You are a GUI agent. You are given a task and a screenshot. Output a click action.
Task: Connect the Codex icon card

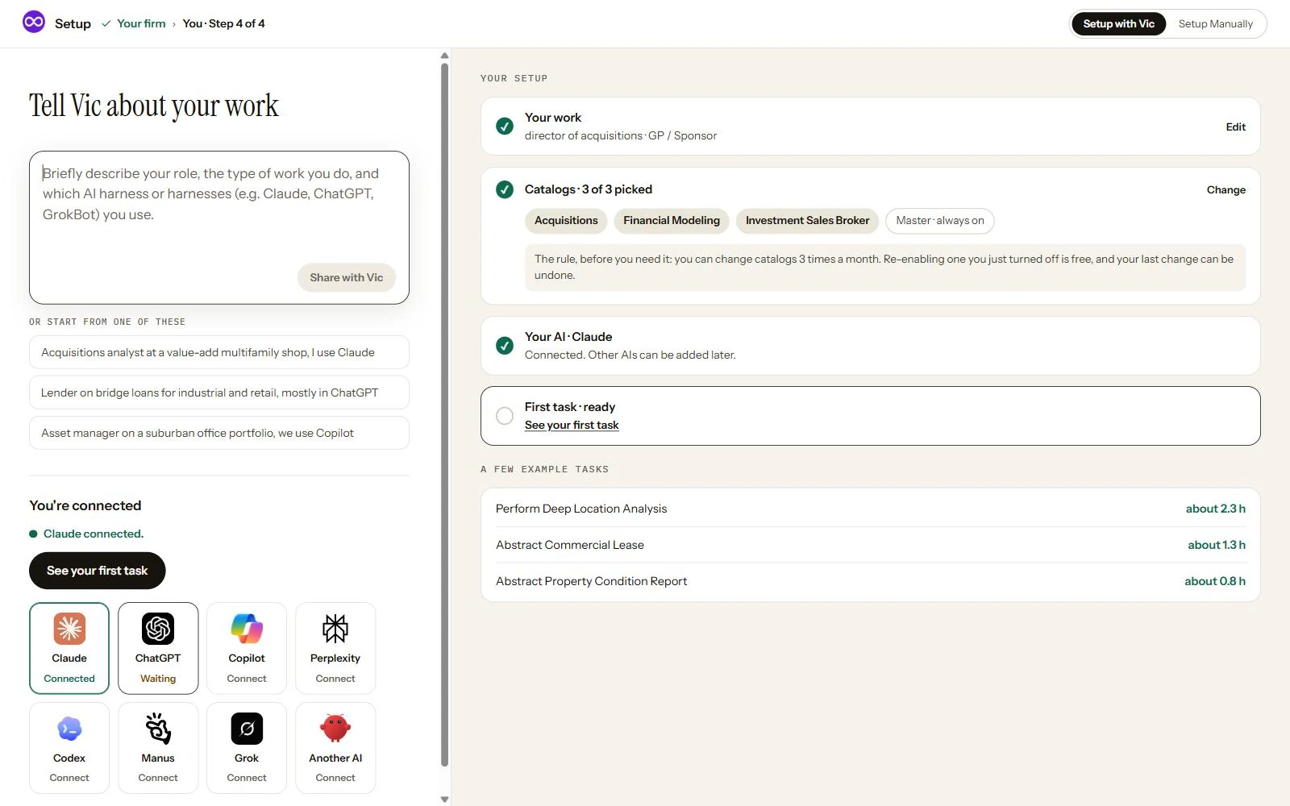(69, 748)
